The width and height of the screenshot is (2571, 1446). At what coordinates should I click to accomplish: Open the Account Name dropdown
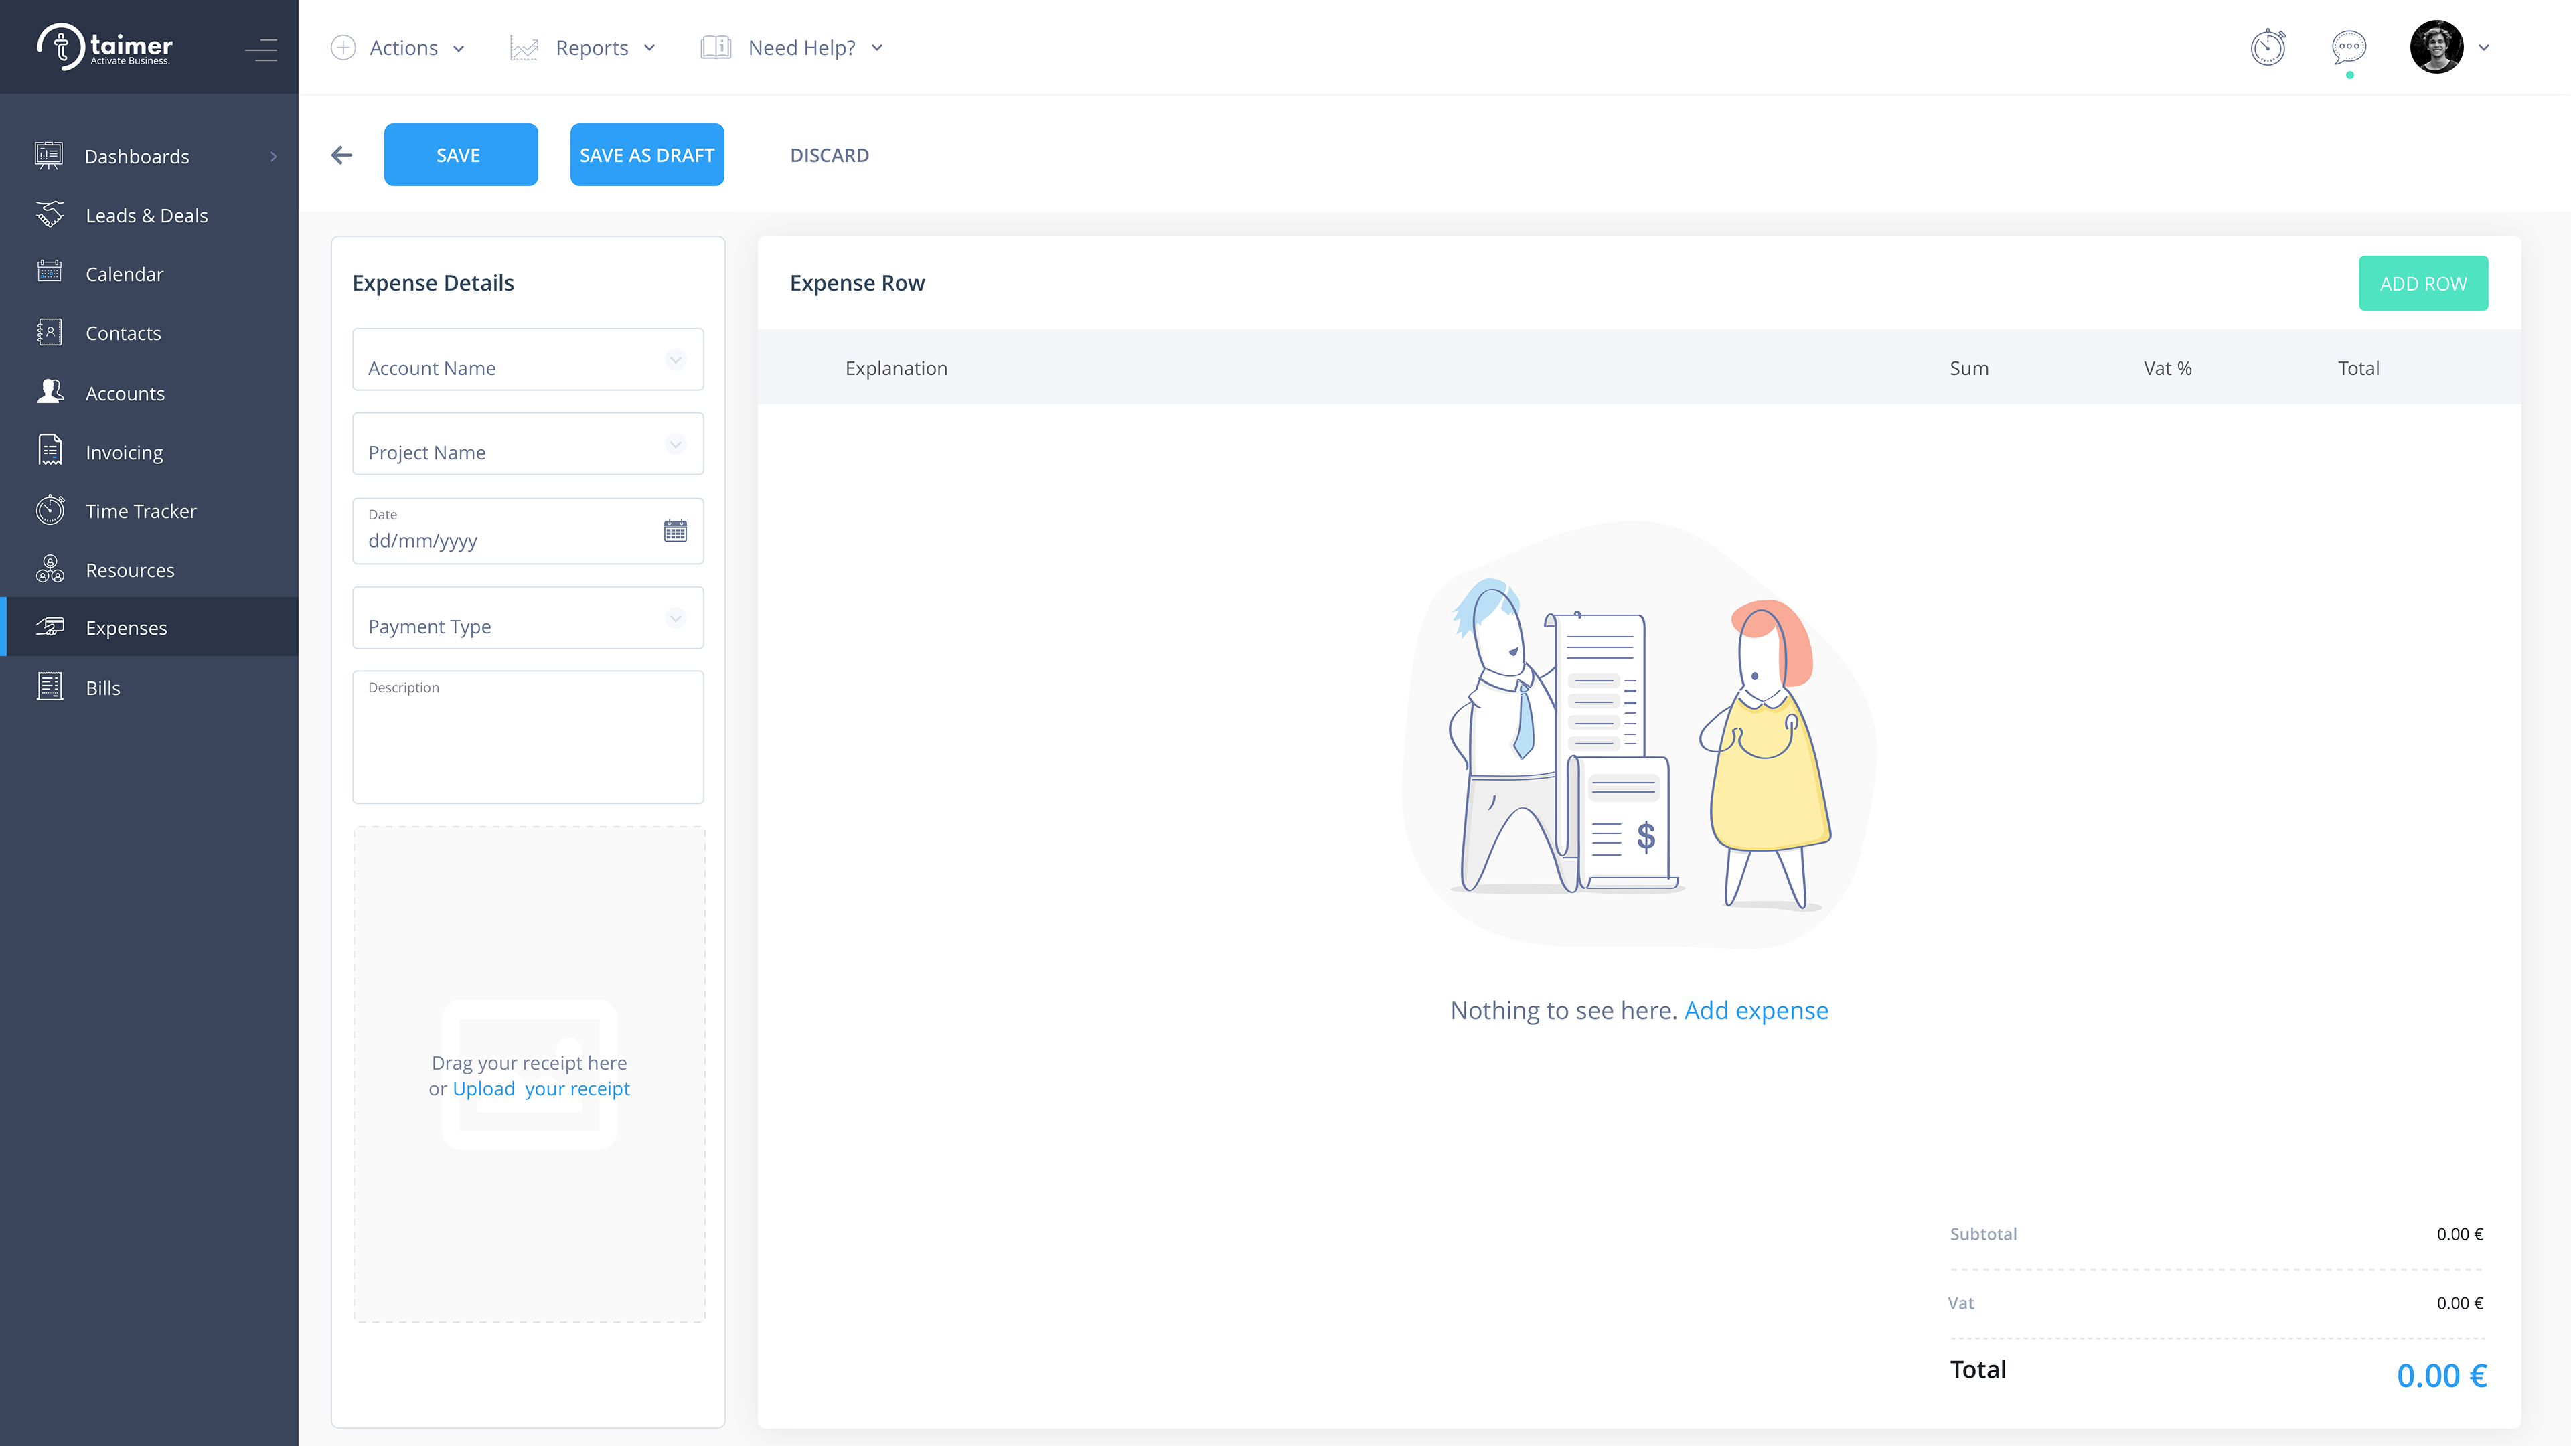(x=528, y=359)
